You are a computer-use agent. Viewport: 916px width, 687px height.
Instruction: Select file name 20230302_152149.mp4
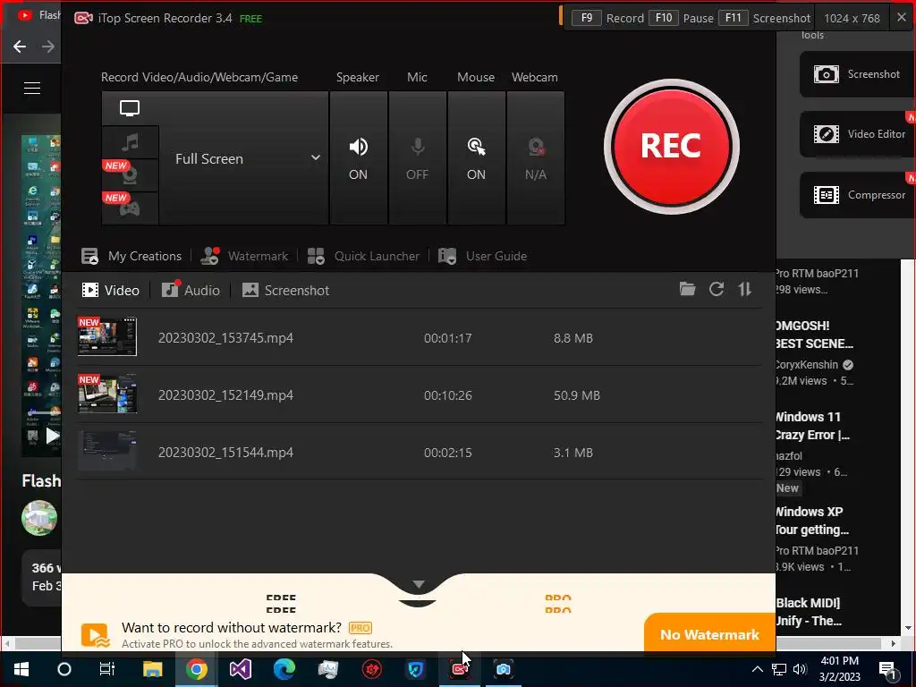(x=225, y=394)
